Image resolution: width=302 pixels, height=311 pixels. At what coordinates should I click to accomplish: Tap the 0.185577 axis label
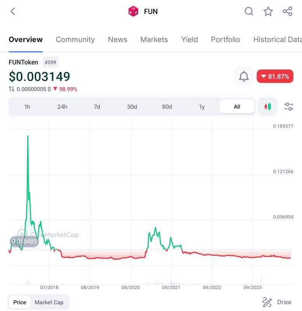(283, 126)
